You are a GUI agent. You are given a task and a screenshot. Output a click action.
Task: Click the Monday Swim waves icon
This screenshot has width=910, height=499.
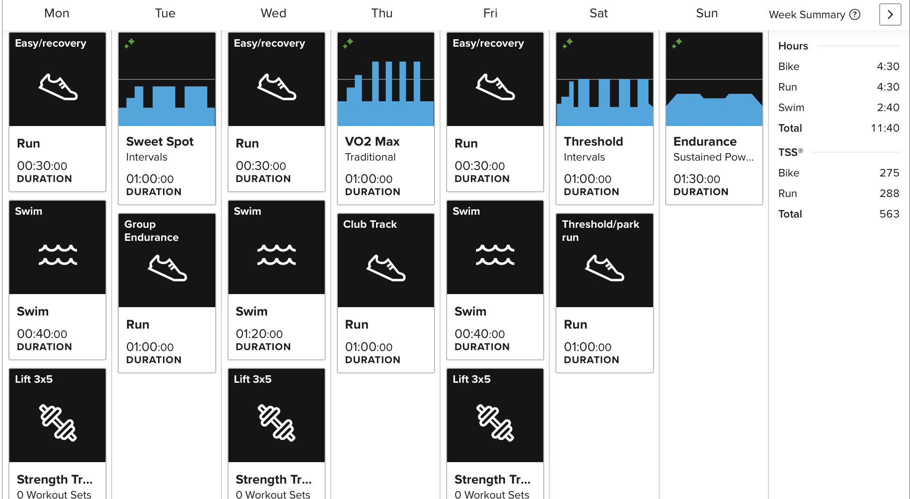pyautogui.click(x=58, y=255)
